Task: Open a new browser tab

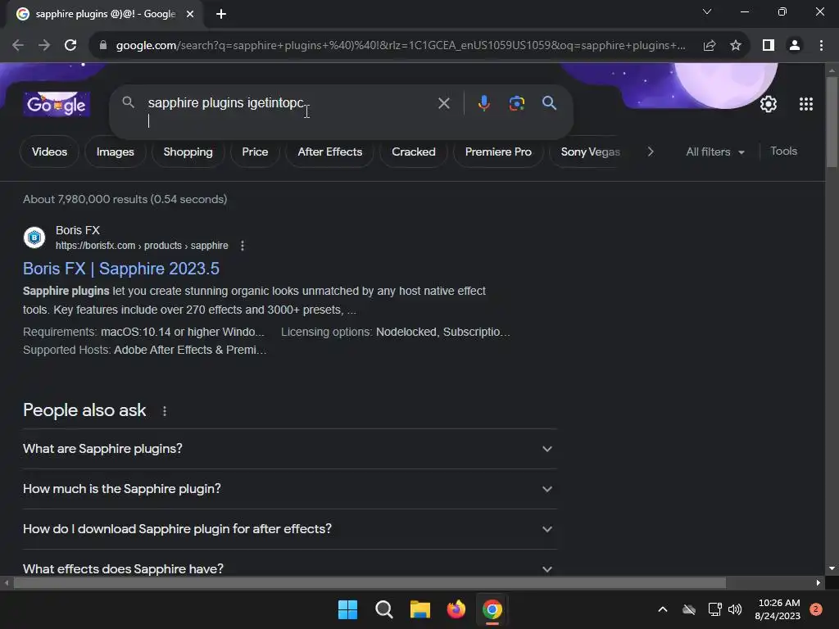Action: pyautogui.click(x=221, y=15)
